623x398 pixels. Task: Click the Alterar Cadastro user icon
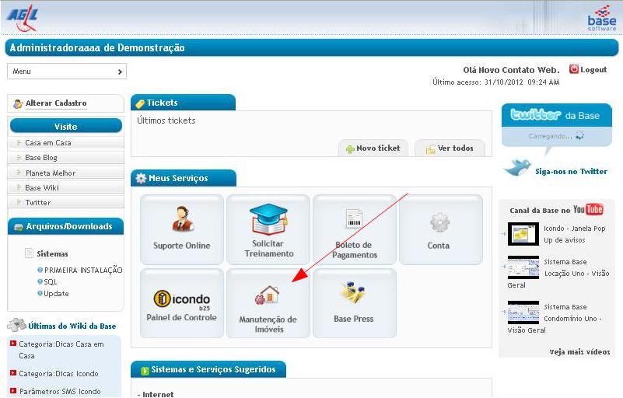18,103
